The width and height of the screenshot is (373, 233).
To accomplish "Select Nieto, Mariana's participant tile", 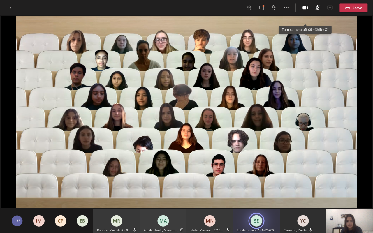I will pyautogui.click(x=210, y=221).
